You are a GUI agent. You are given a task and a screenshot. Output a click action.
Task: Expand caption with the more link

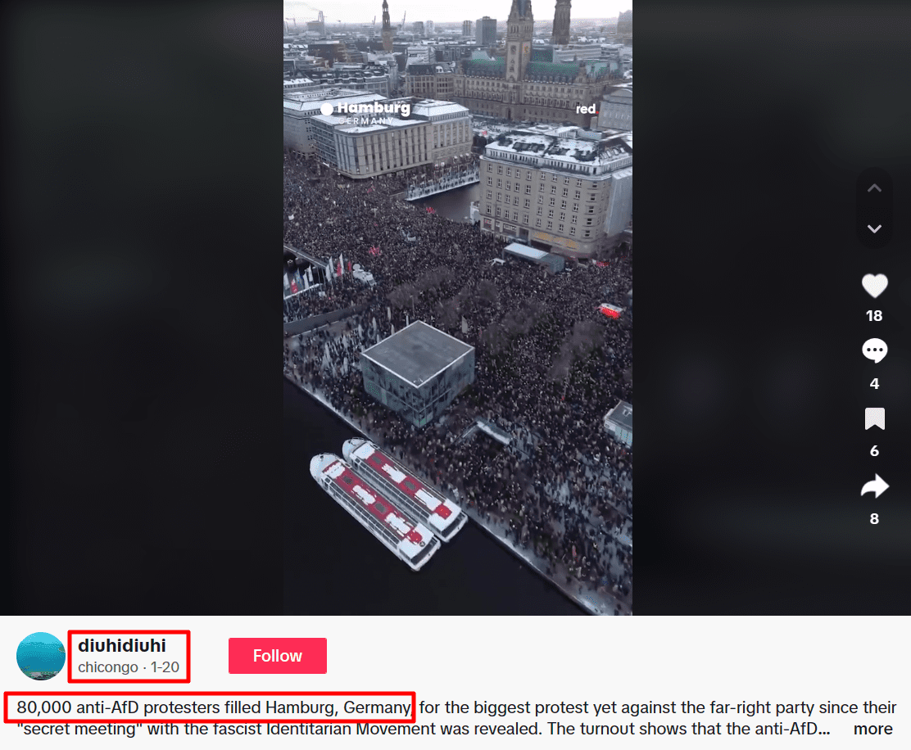(872, 729)
